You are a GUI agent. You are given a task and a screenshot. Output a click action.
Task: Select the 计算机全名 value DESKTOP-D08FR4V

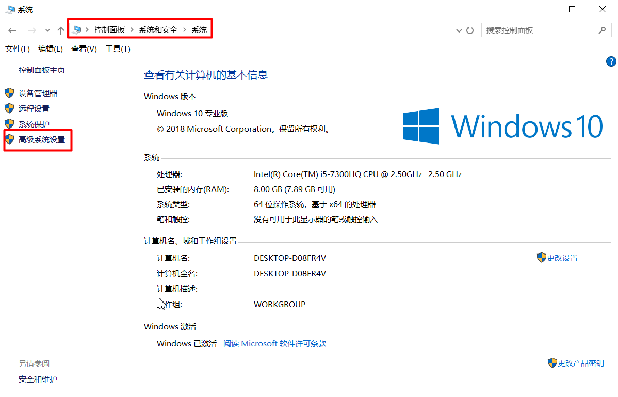290,274
